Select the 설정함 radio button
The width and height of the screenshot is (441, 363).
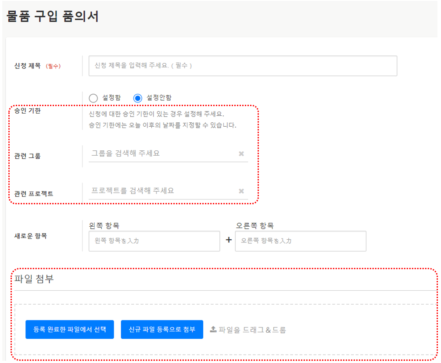(93, 98)
